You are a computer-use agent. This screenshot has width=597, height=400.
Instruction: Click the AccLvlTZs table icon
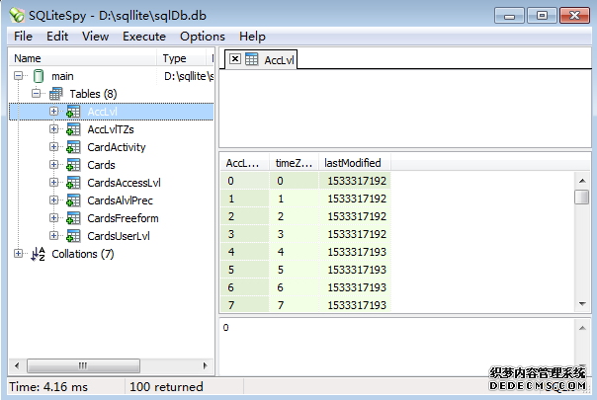coord(73,129)
